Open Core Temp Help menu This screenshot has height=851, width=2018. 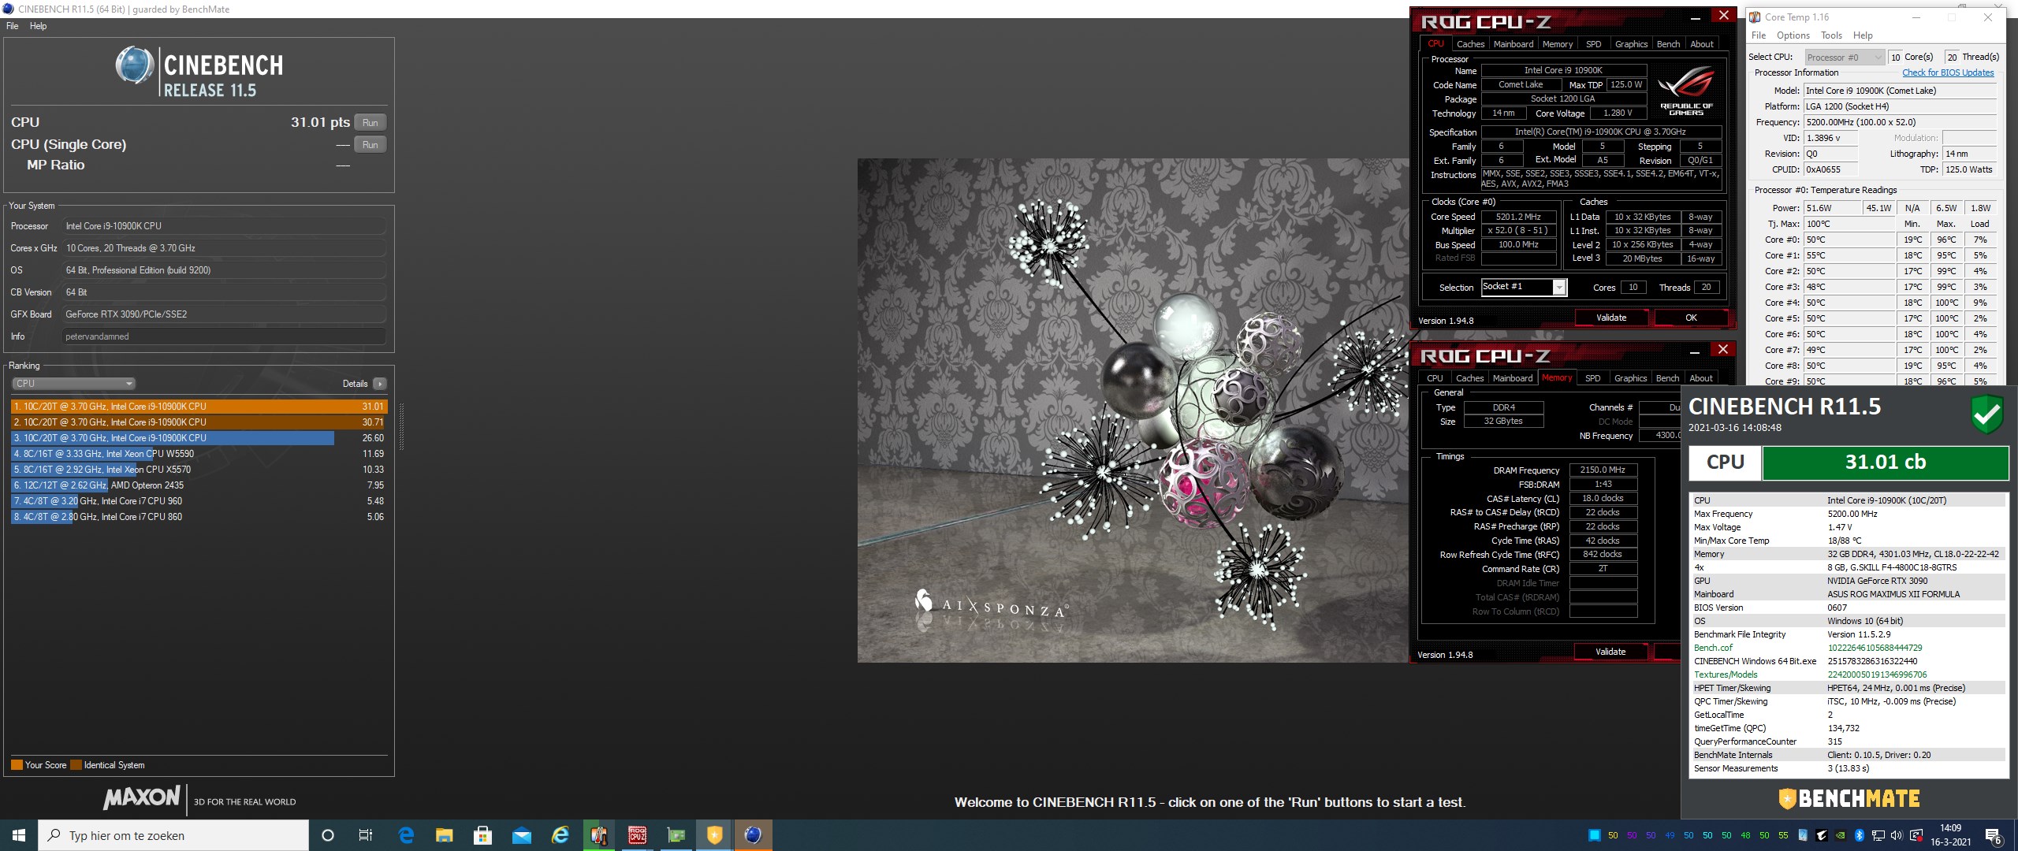pos(1863,35)
